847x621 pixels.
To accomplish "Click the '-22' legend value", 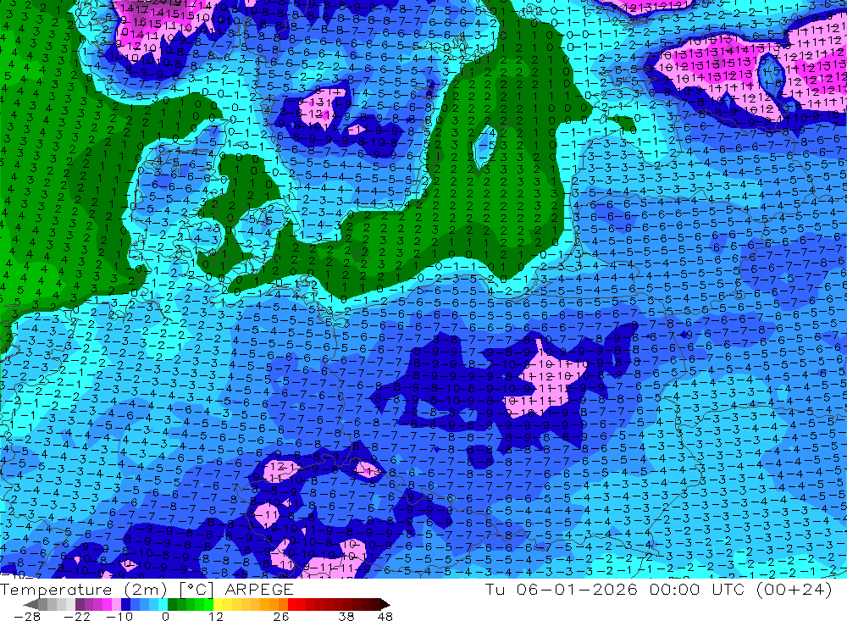I will tap(77, 617).
